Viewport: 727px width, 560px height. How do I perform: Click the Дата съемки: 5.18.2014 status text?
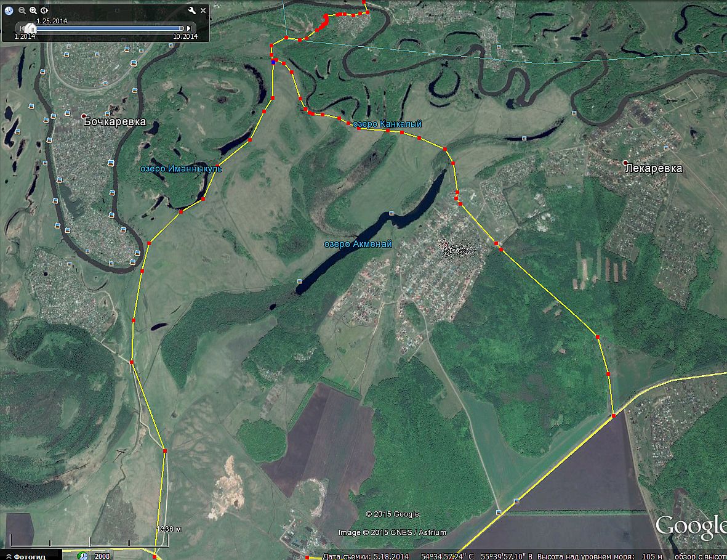point(366,556)
